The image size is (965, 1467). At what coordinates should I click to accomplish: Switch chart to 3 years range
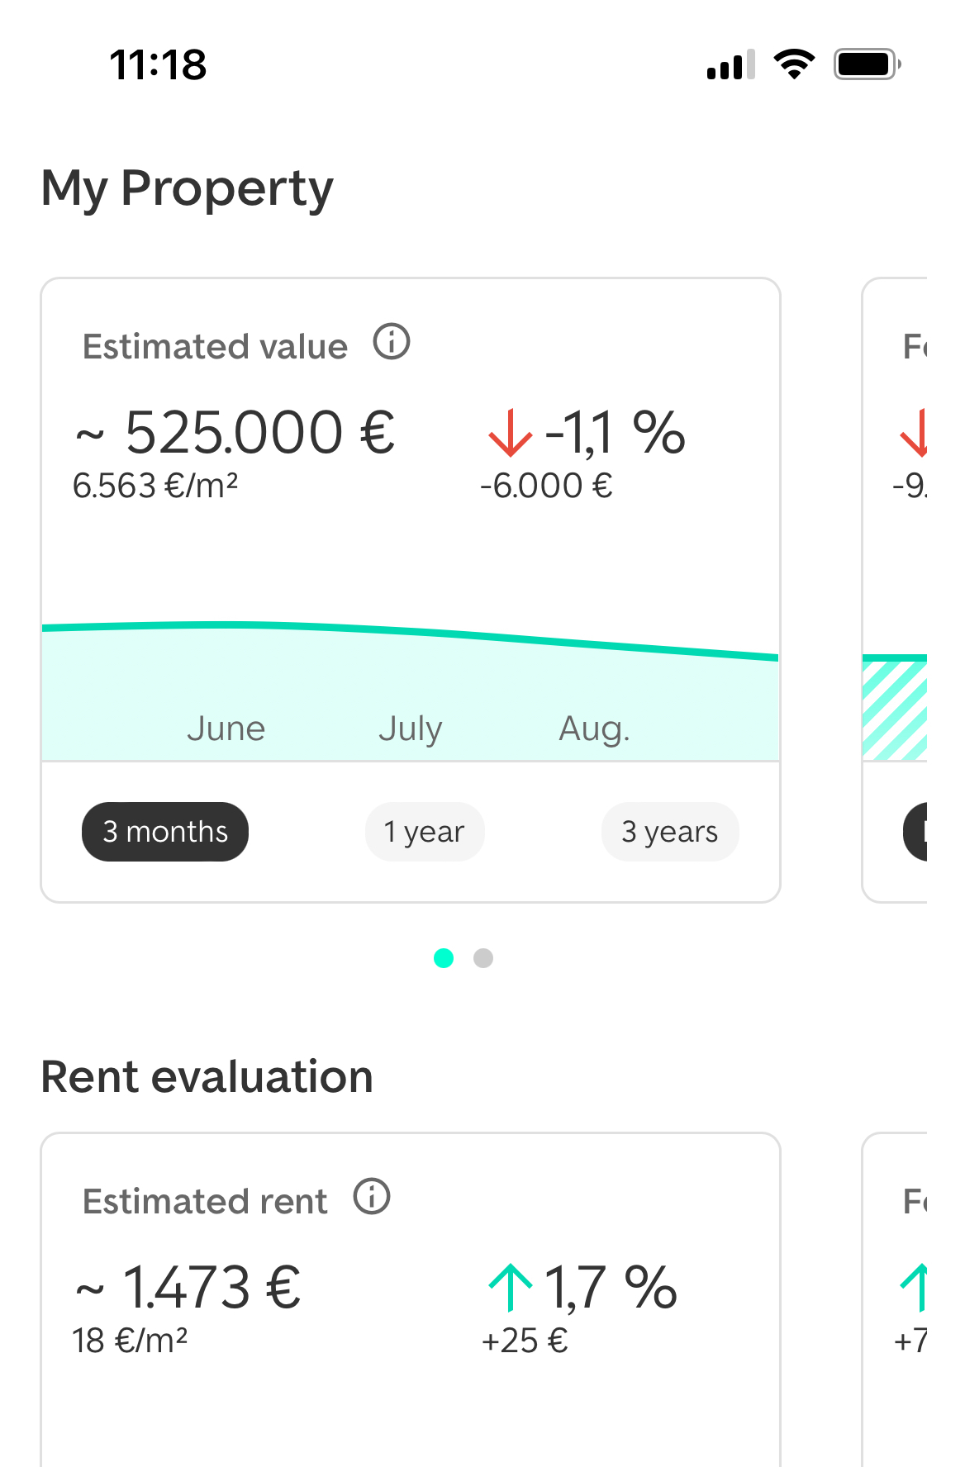point(669,832)
